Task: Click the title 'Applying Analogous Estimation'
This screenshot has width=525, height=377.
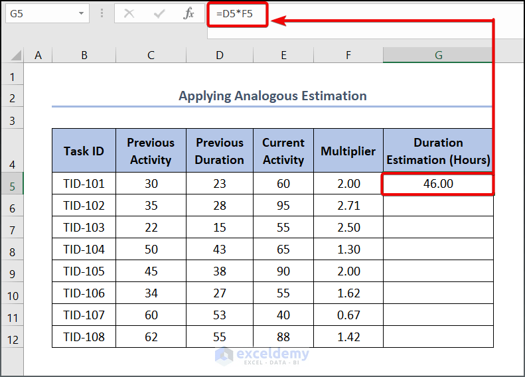Action: [x=273, y=96]
